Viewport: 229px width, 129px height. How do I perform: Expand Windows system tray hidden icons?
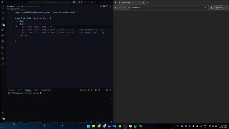coord(174,126)
